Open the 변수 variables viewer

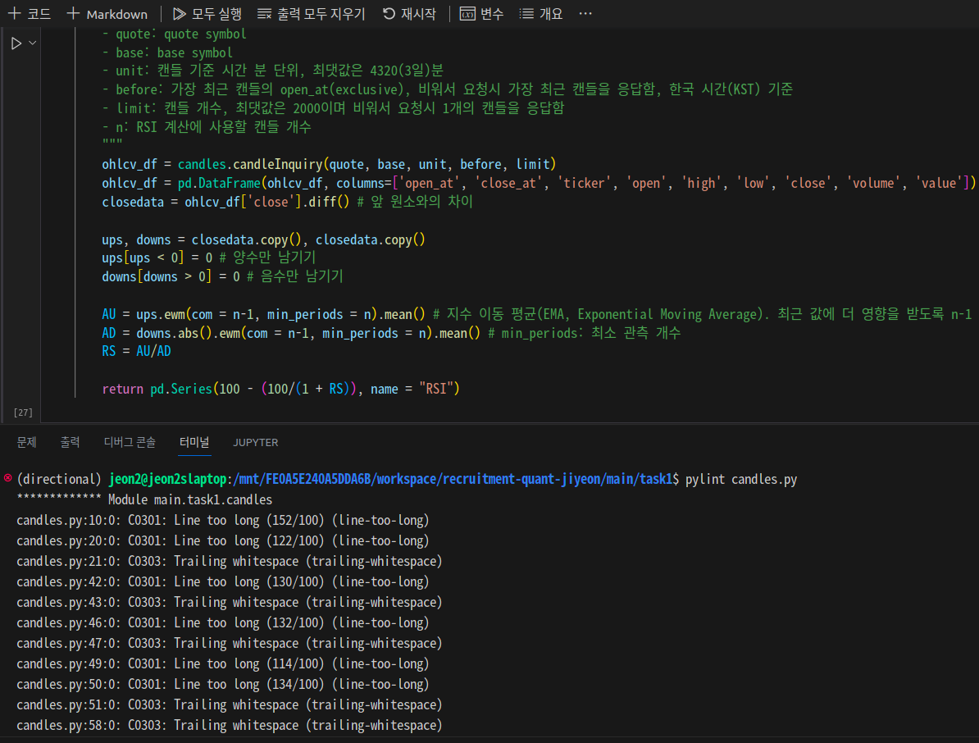[x=481, y=14]
